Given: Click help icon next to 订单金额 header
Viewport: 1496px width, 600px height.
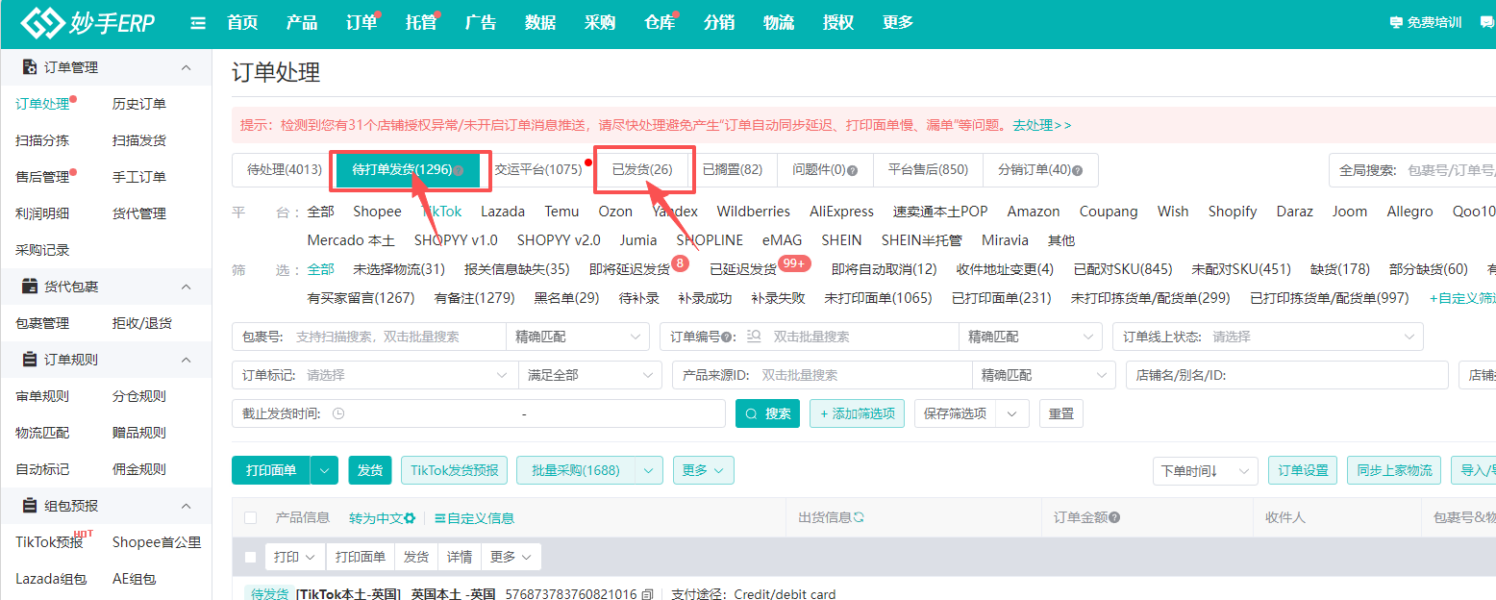Looking at the screenshot, I should pos(1114,517).
